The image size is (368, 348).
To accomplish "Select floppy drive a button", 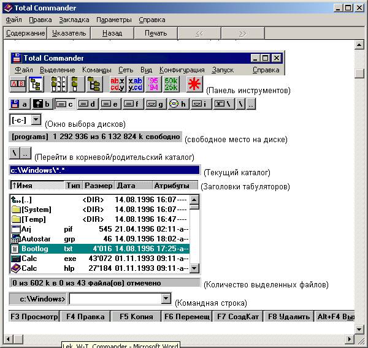I will coord(20,104).
